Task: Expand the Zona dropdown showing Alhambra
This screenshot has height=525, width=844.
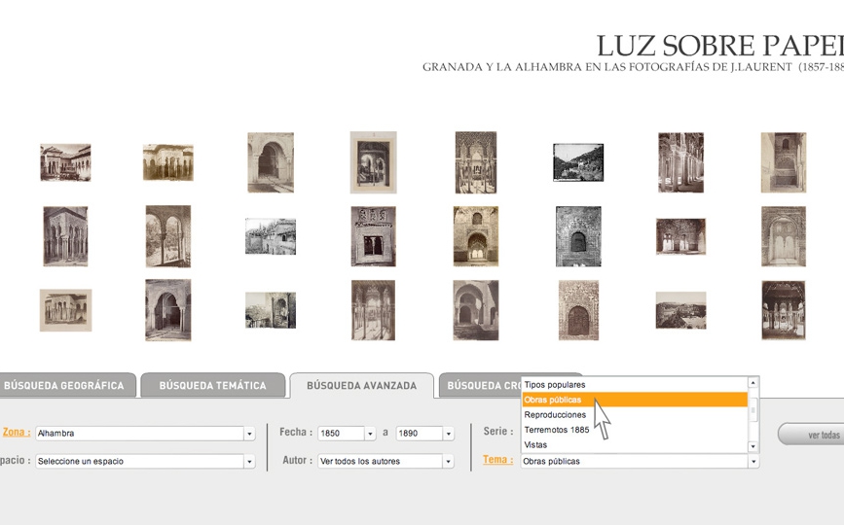Action: [x=249, y=434]
